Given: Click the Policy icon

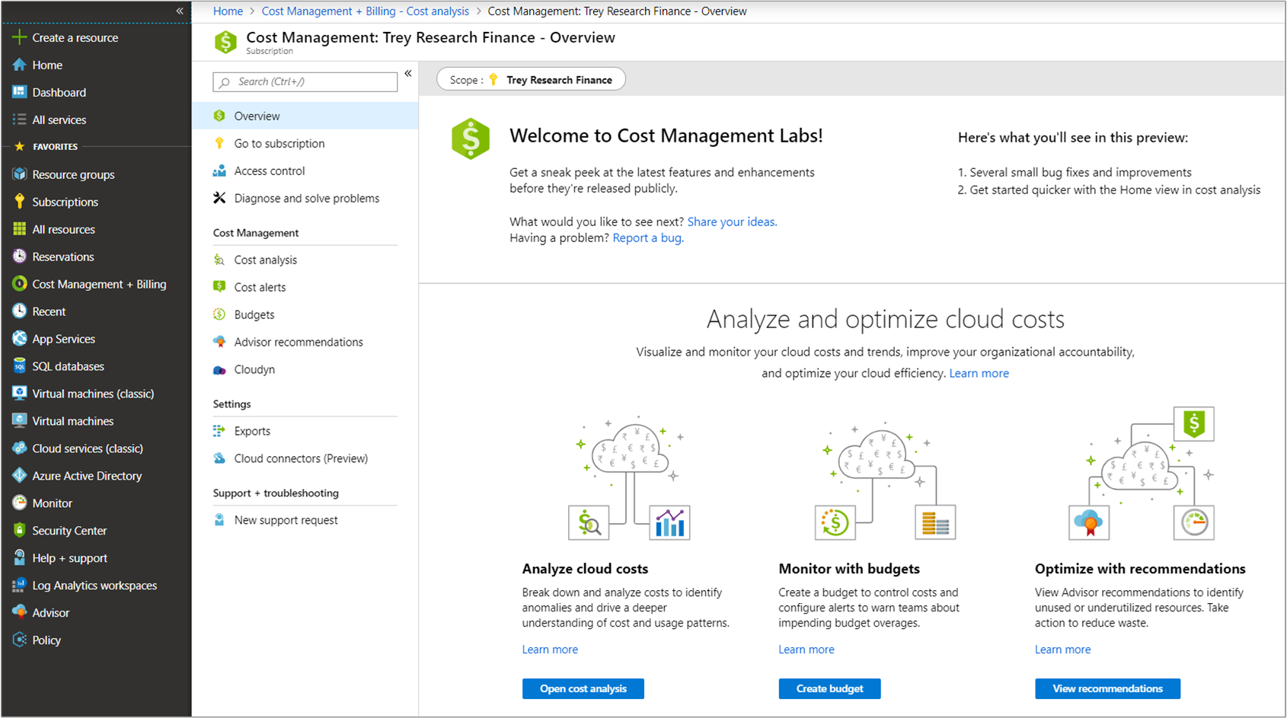Looking at the screenshot, I should [19, 640].
